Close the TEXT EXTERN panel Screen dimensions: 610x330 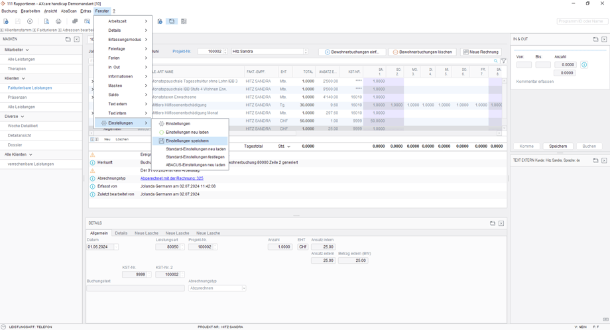coord(604,160)
